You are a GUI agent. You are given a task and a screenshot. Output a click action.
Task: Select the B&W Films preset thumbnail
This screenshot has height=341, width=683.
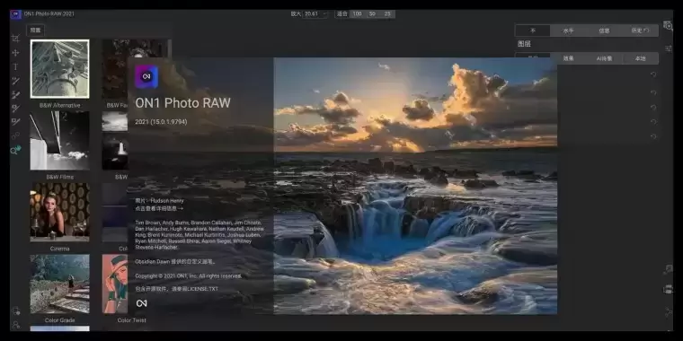point(59,141)
